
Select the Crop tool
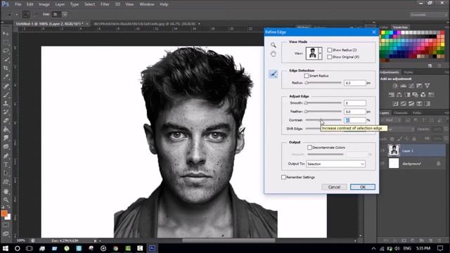pyautogui.click(x=6, y=68)
